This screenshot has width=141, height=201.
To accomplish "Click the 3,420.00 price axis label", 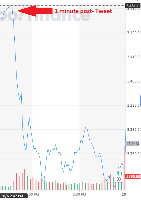I will point(134,33).
